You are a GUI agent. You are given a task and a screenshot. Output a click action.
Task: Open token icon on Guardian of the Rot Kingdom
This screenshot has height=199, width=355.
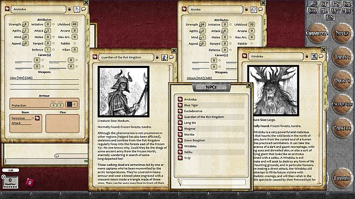point(165,57)
